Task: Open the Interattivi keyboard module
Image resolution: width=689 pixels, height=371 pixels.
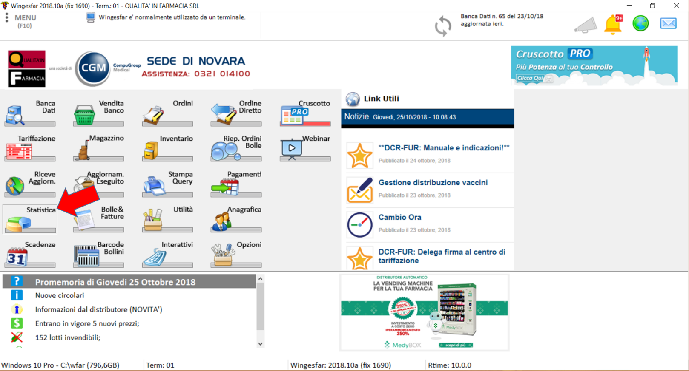Action: click(x=167, y=254)
